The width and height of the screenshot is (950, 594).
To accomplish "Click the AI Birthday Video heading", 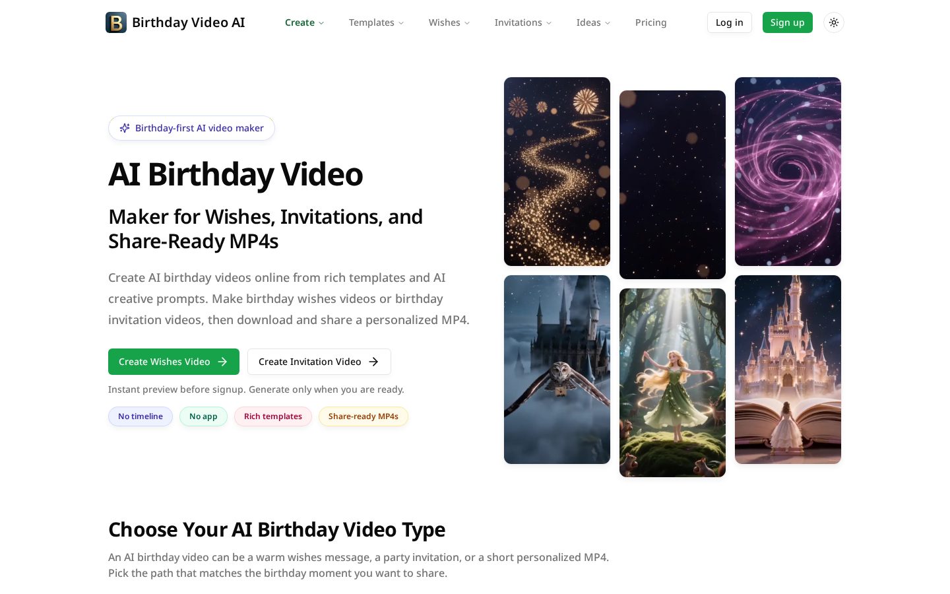I will click(236, 174).
